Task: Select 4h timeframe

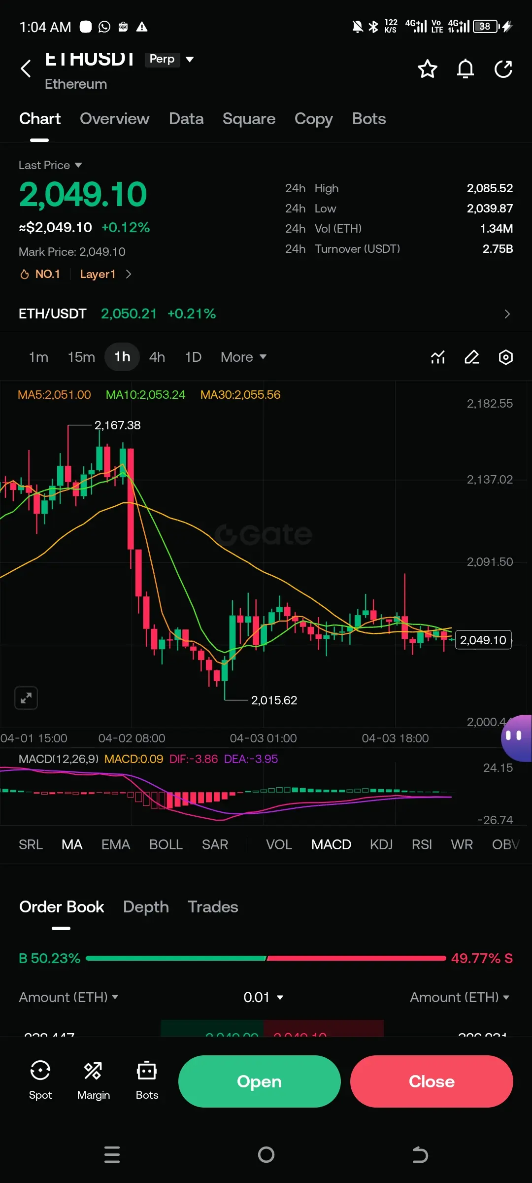Action: click(157, 357)
